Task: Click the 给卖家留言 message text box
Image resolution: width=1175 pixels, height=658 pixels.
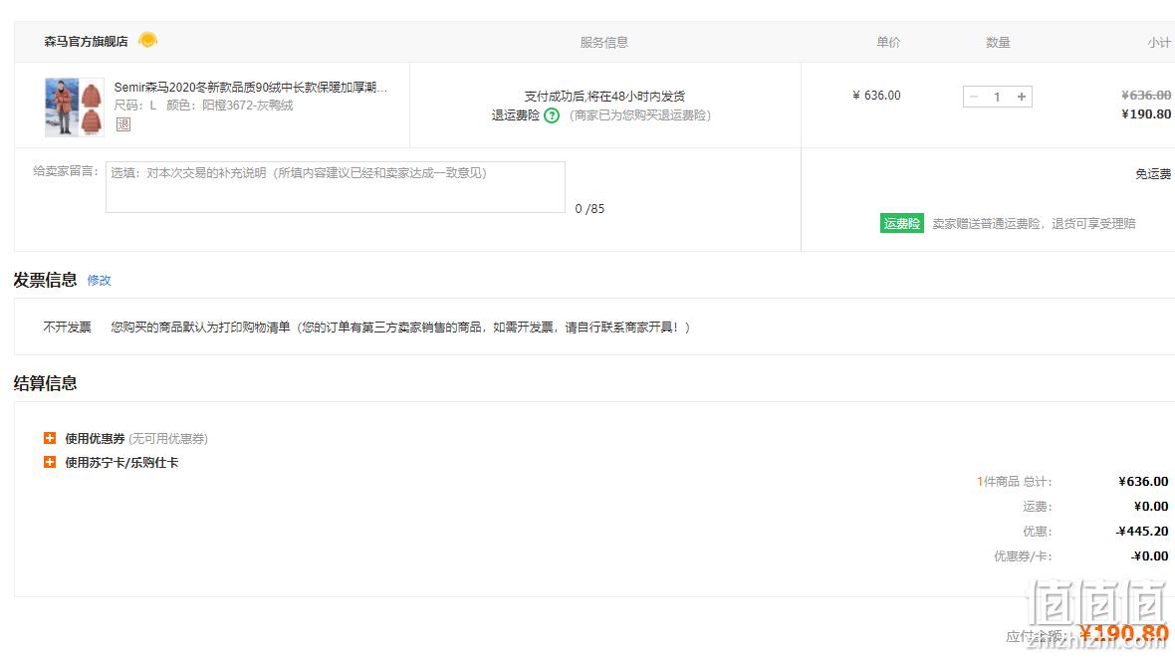Action: (335, 186)
